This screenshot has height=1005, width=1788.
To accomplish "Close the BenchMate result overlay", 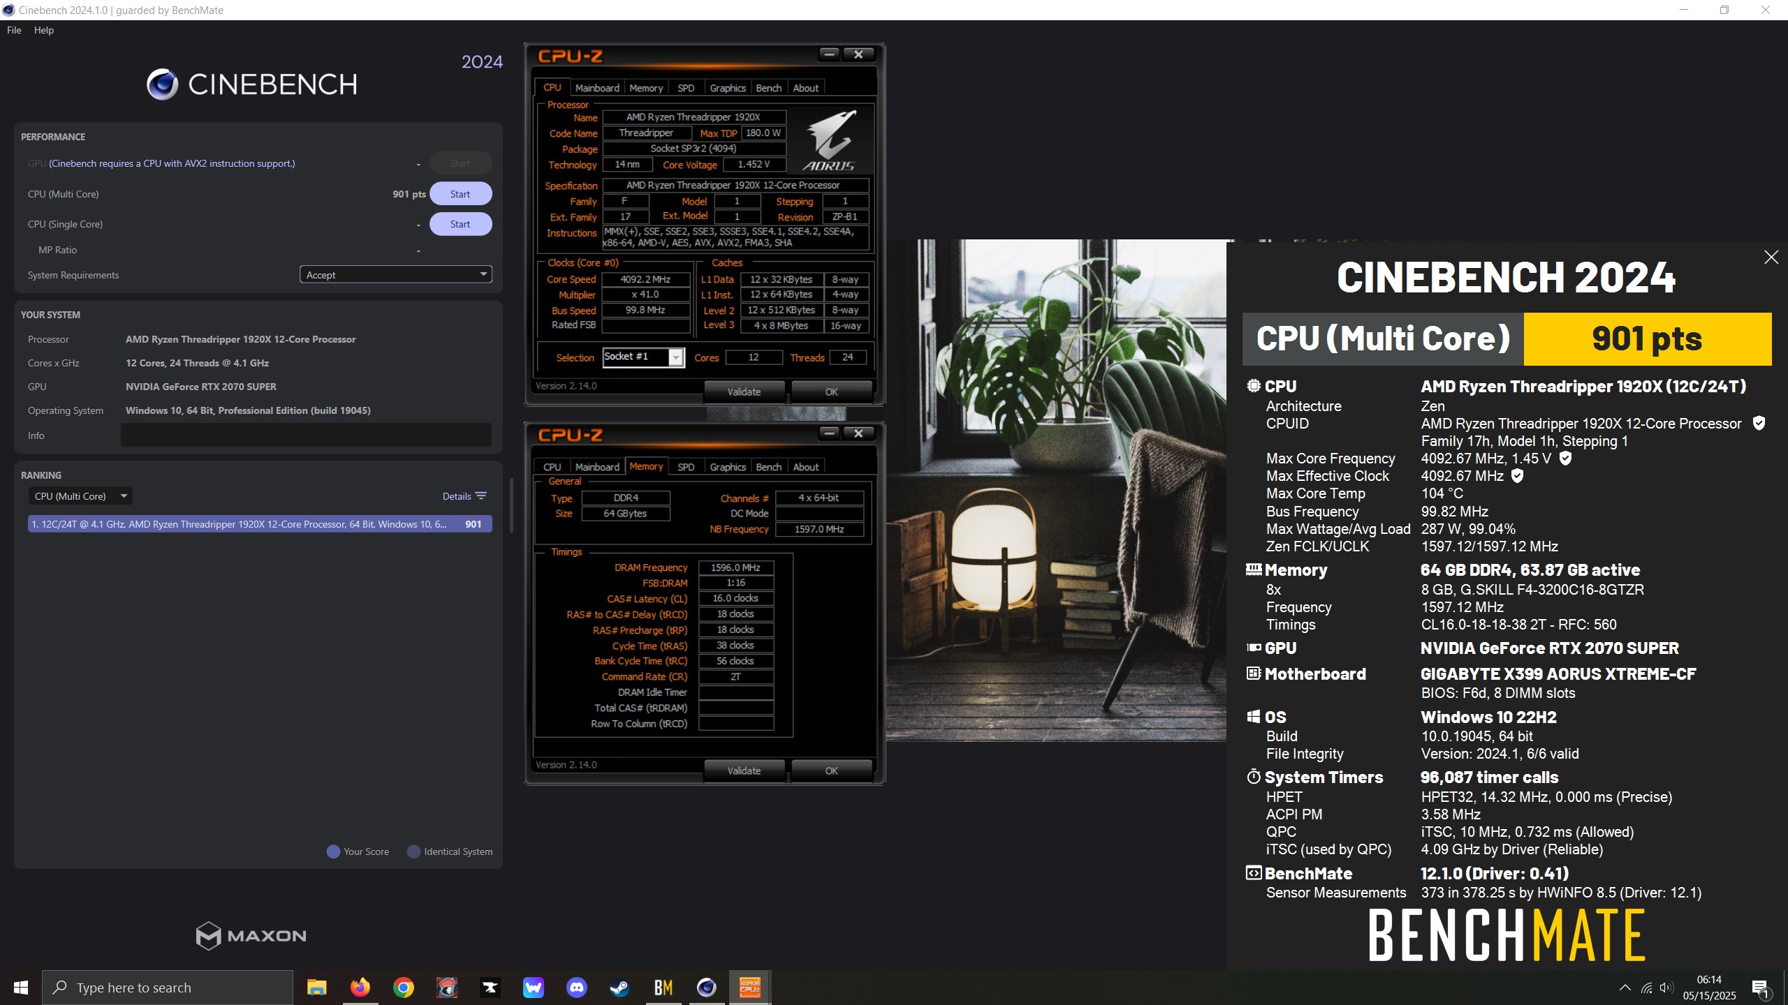I will click(x=1771, y=258).
